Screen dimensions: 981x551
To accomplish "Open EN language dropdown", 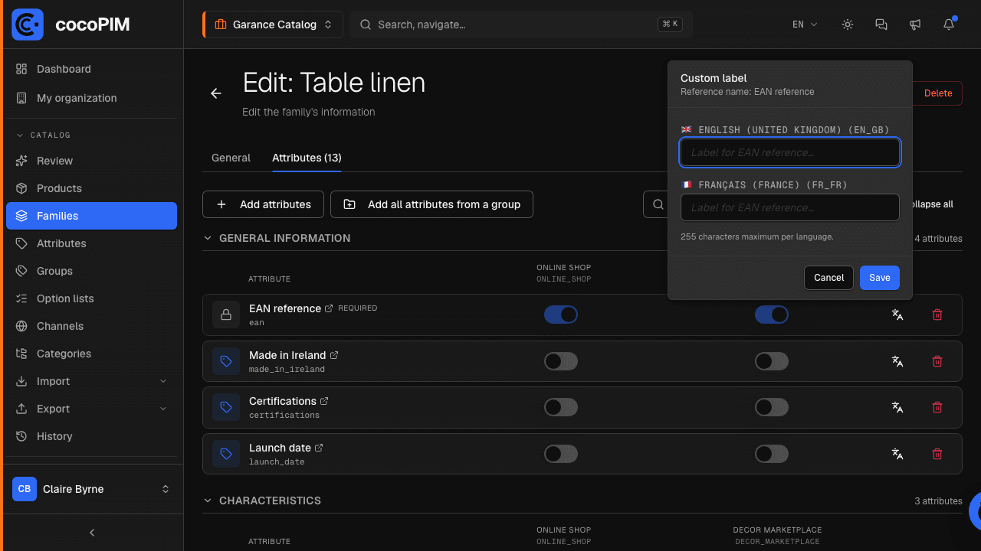I will (805, 24).
